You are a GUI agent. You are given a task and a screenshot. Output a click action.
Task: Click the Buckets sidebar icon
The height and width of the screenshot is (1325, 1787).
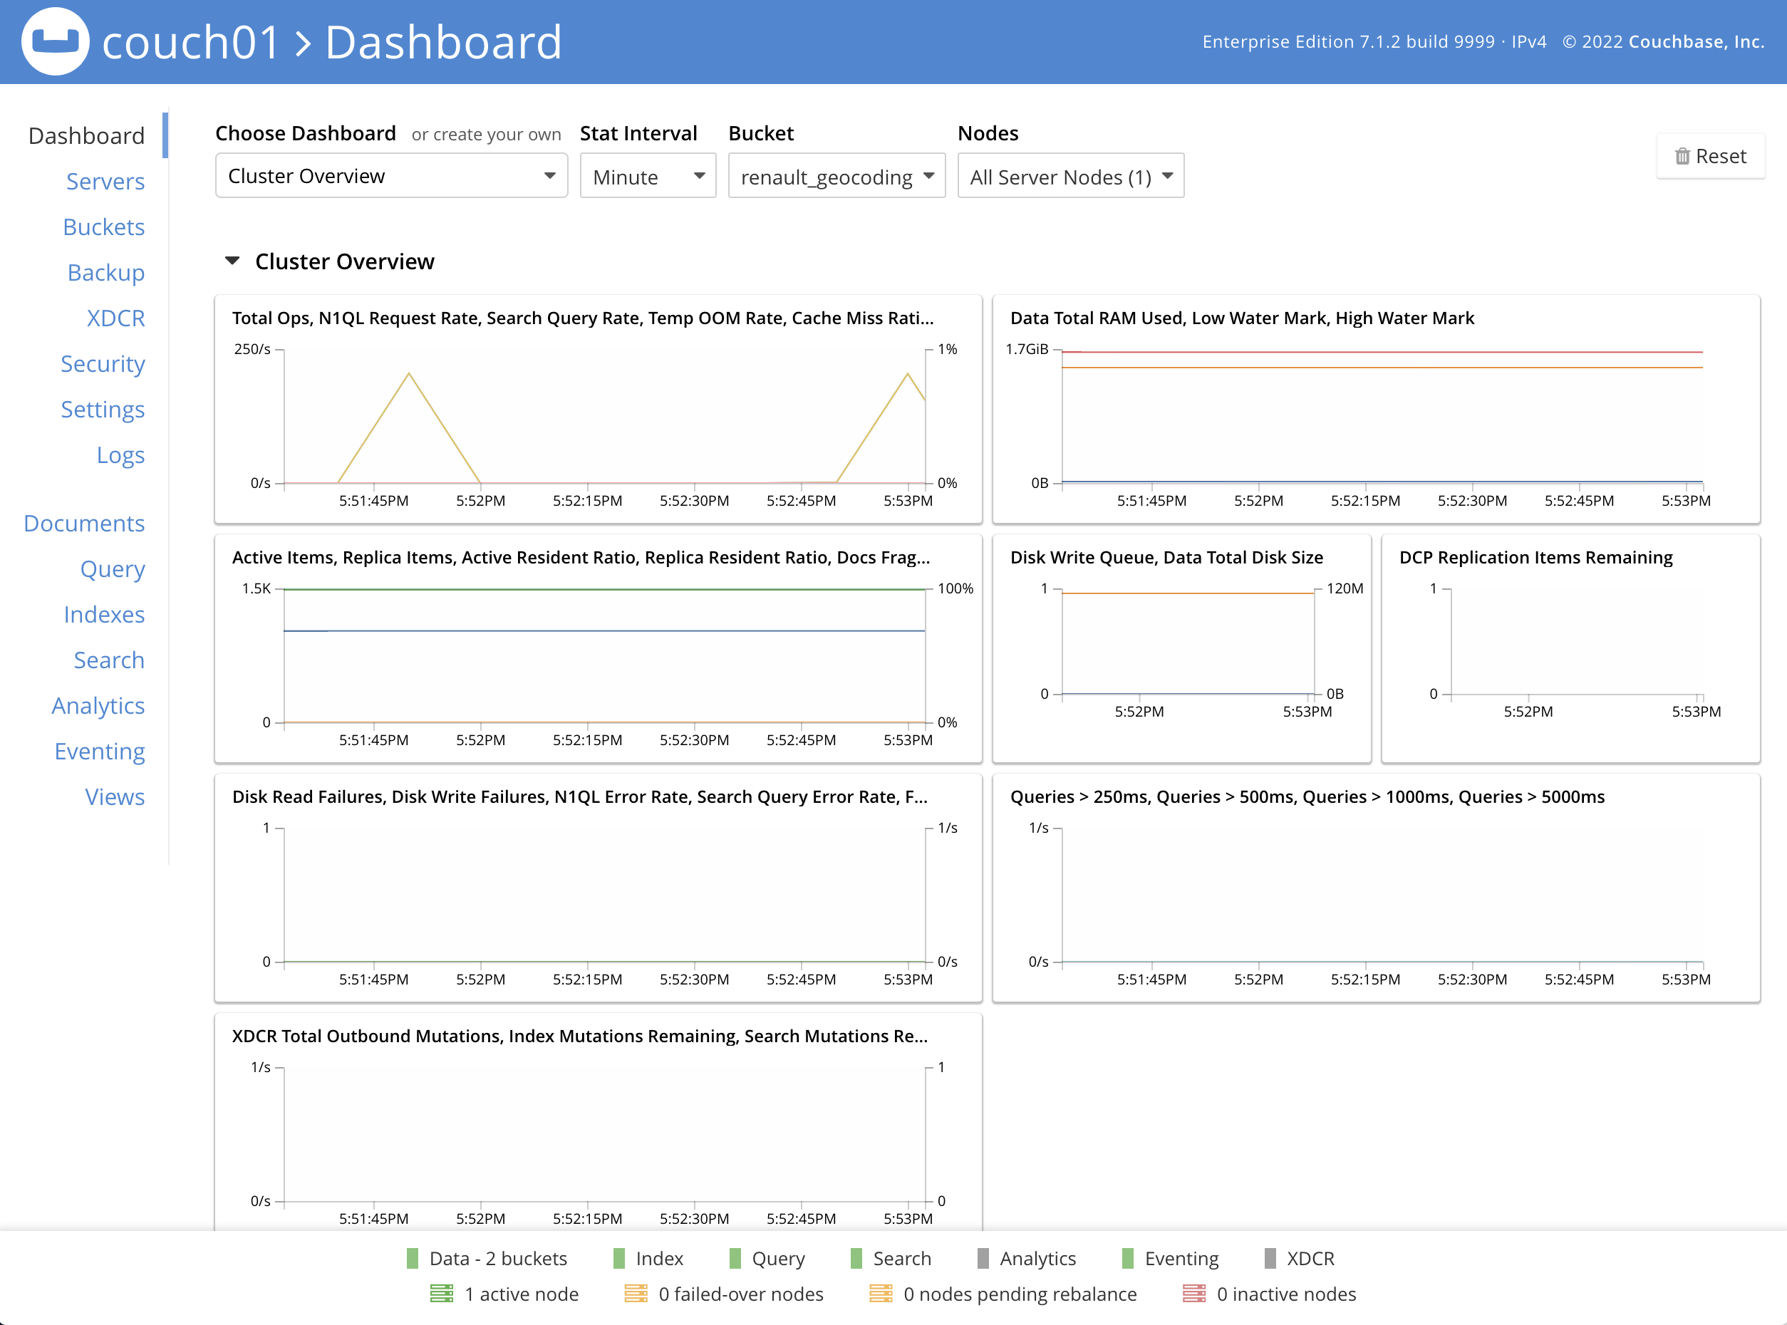(103, 226)
